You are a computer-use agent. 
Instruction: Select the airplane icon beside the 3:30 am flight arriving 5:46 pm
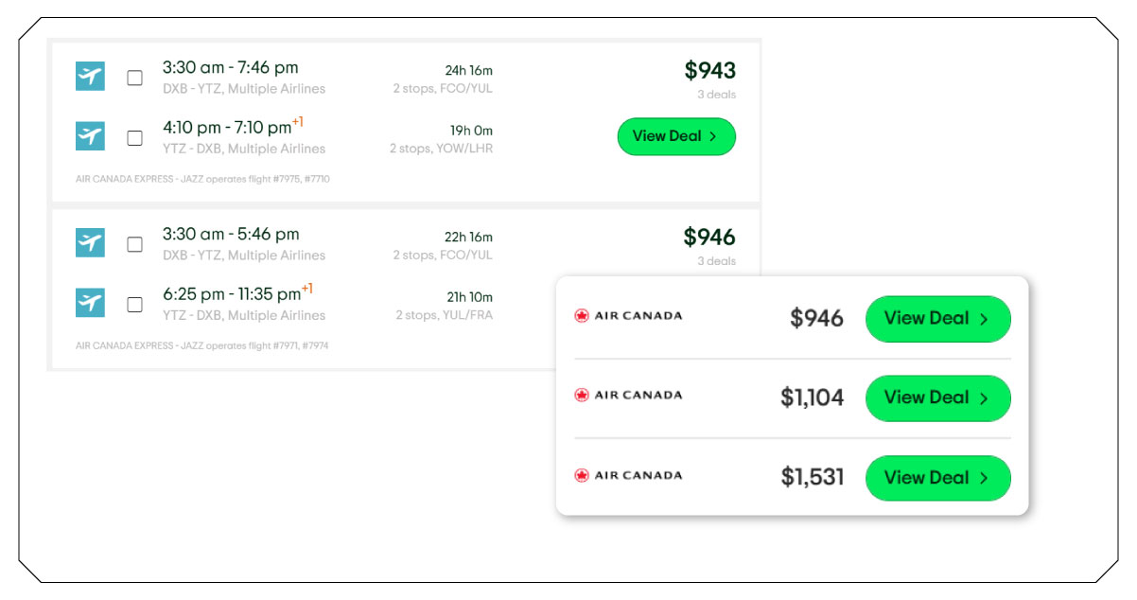(x=89, y=242)
